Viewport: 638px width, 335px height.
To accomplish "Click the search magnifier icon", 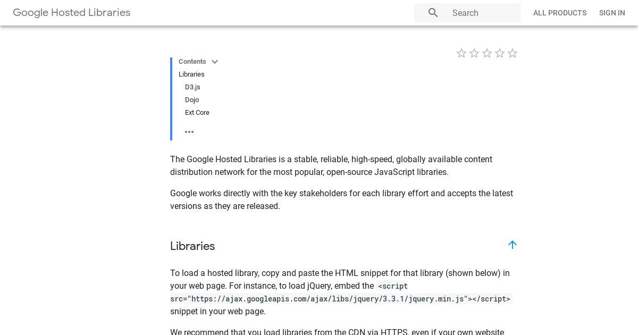I will [433, 13].
